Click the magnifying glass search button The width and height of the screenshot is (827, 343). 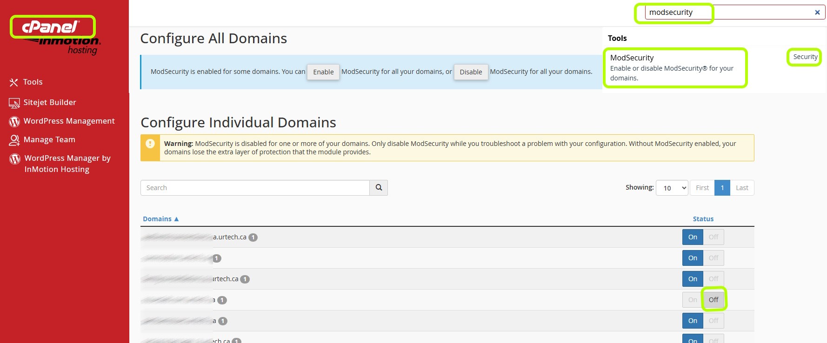(379, 188)
